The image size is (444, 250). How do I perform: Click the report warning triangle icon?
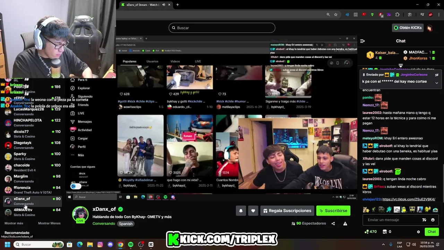pos(345,224)
